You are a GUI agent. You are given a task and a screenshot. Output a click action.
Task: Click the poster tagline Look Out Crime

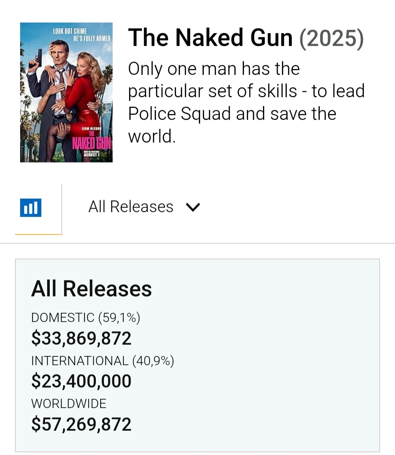(70, 31)
